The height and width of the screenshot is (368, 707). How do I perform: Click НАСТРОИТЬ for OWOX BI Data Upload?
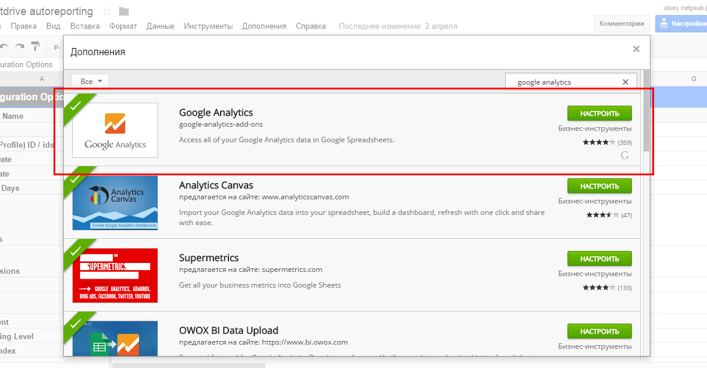pos(599,331)
